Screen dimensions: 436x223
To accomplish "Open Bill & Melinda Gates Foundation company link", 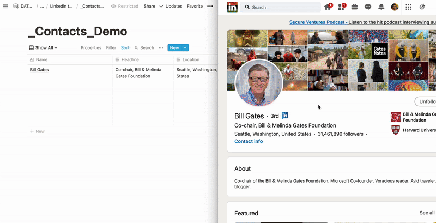I will point(419,117).
